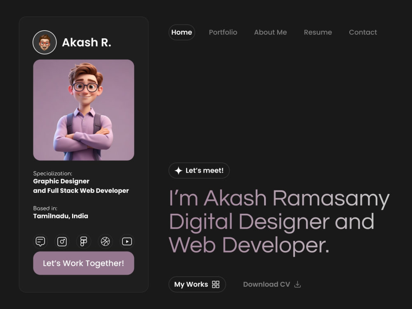
Task: Open the chat message social icon
Action: (40, 241)
